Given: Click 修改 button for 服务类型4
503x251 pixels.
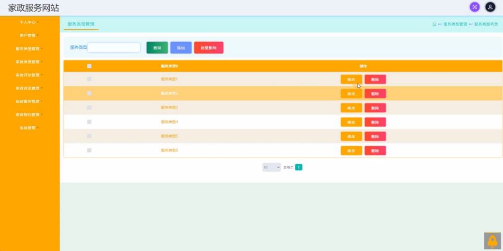Looking at the screenshot, I should (351, 122).
